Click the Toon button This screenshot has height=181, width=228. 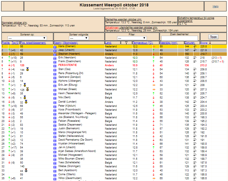click(x=213, y=37)
